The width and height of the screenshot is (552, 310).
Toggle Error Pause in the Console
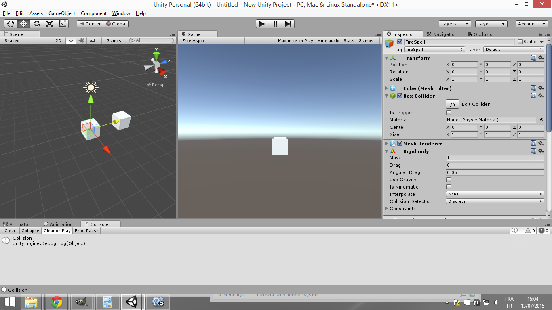point(86,231)
